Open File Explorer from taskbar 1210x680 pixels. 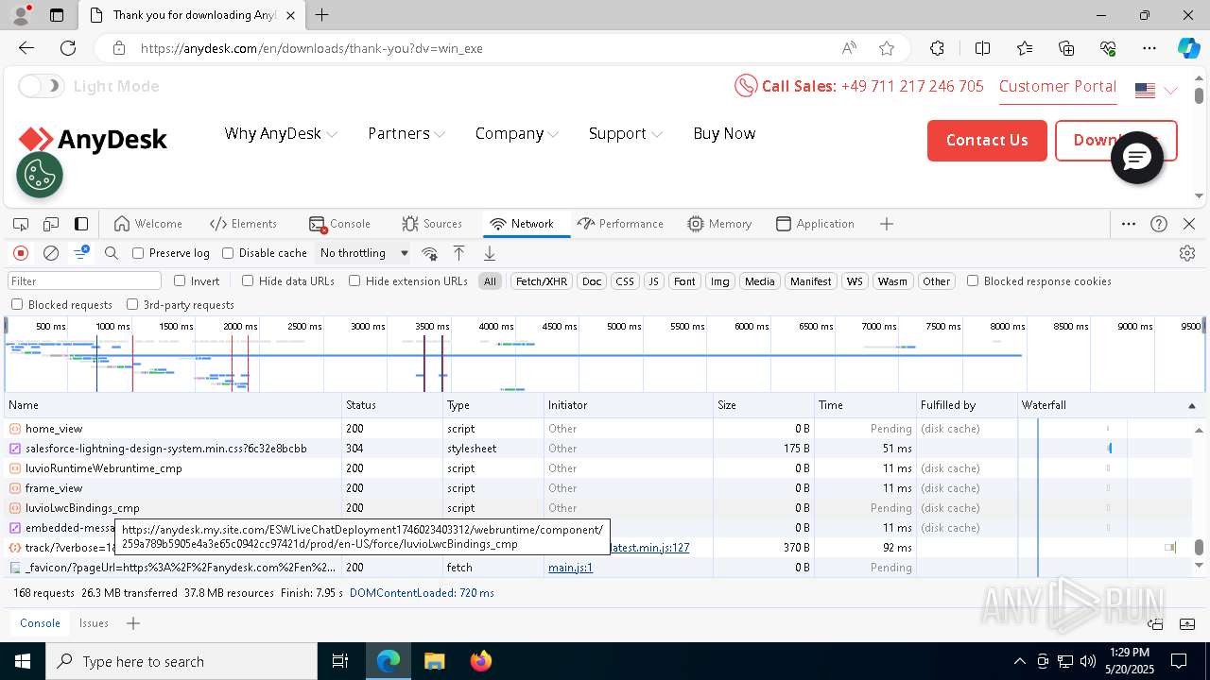434,661
